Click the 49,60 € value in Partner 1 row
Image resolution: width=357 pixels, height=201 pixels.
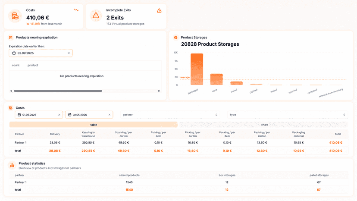124,143
